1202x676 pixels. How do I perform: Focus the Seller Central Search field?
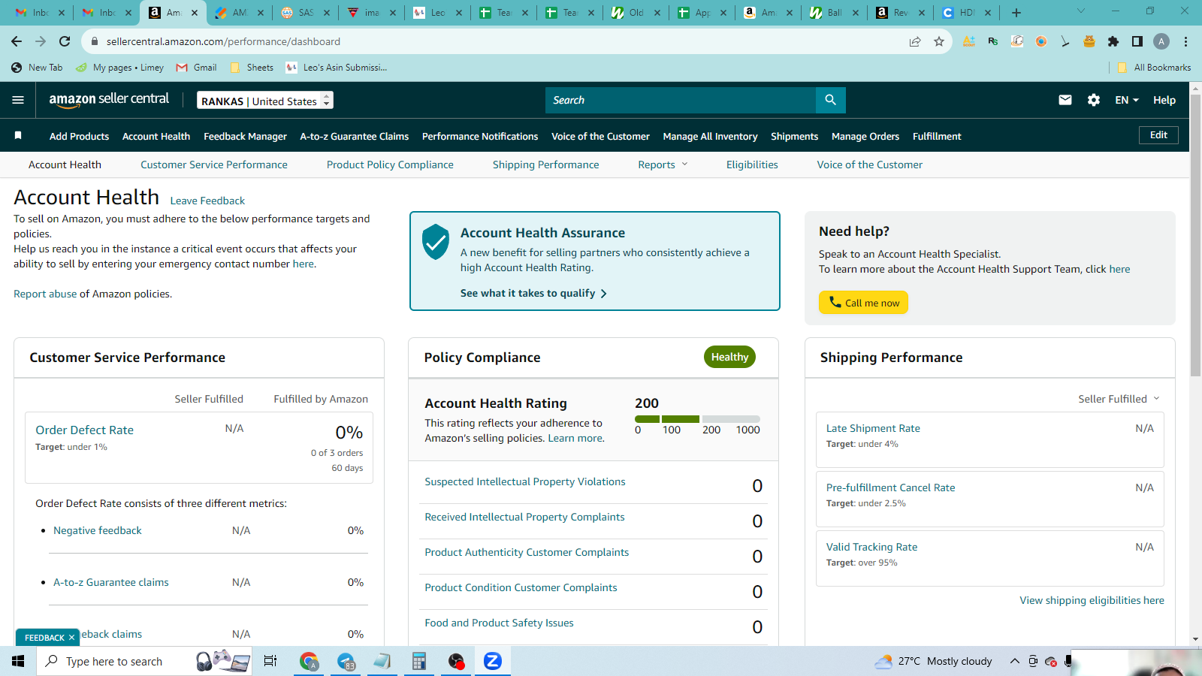[x=681, y=100]
